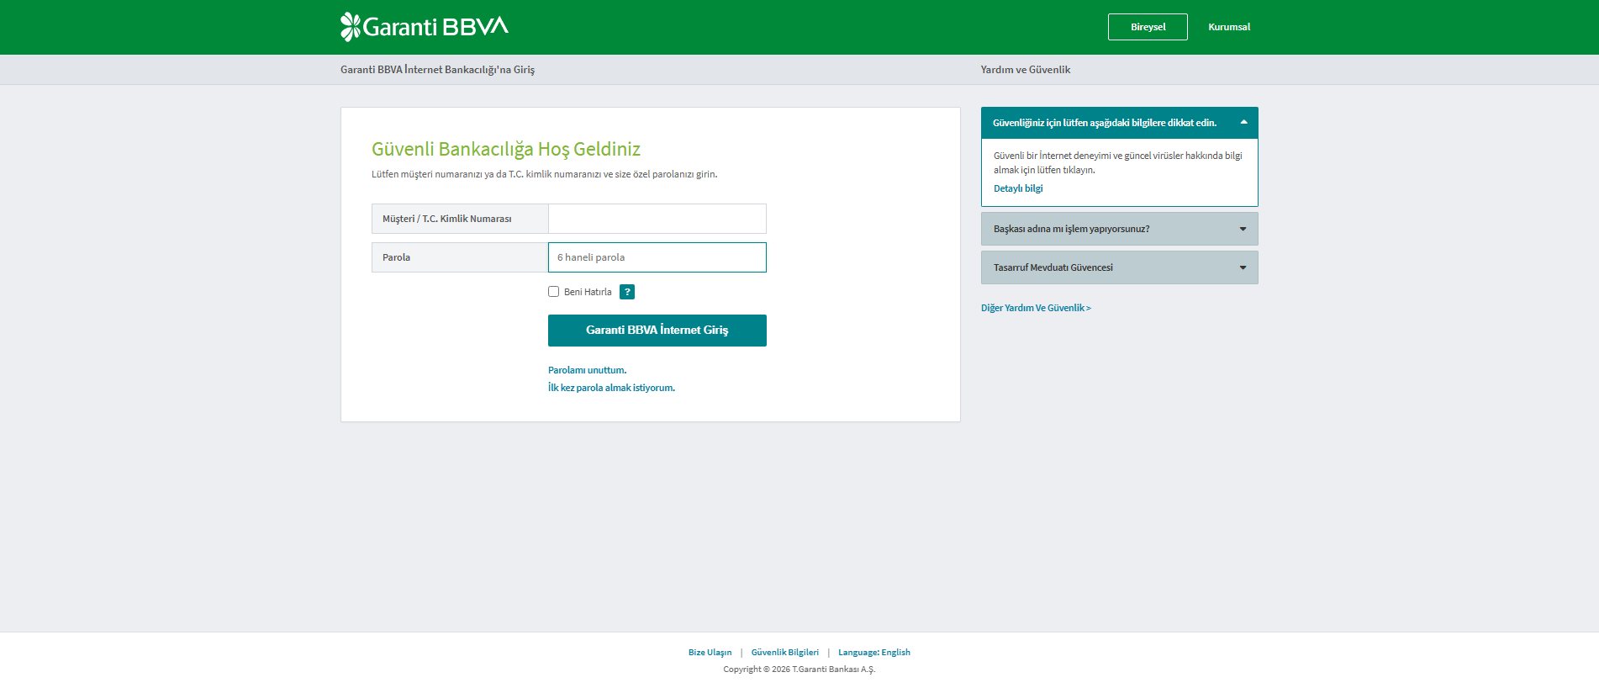Open Bize Ulaşın footer link

710,653
